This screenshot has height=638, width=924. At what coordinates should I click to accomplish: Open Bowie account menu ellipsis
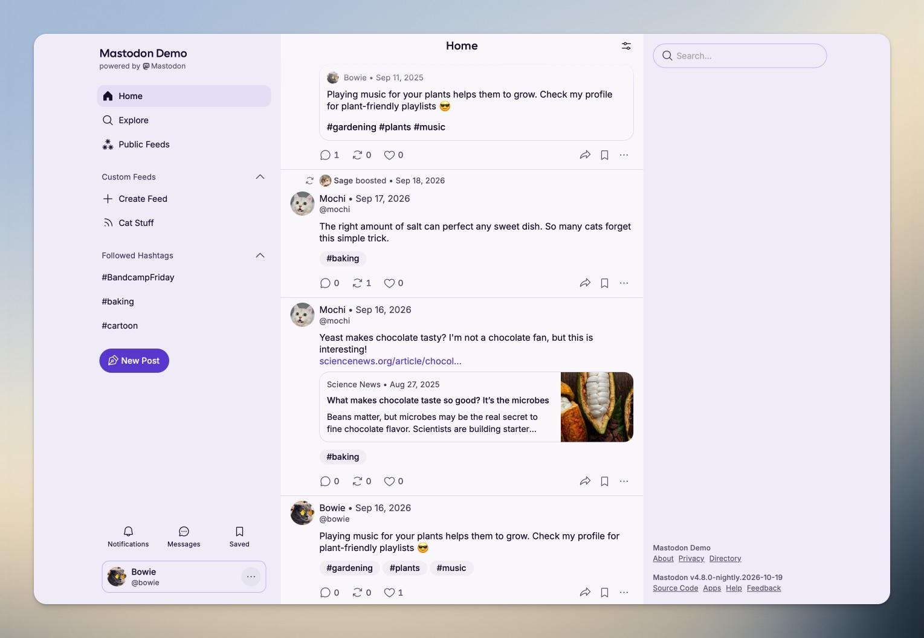(x=251, y=577)
